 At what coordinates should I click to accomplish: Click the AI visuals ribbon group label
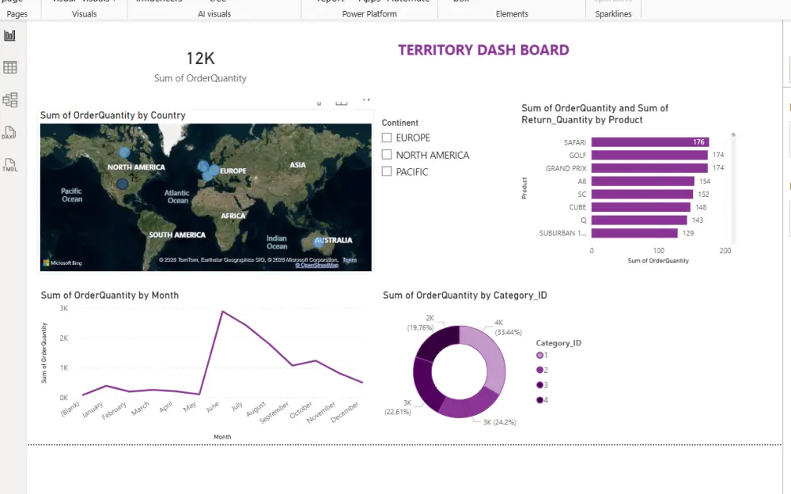[x=214, y=13]
